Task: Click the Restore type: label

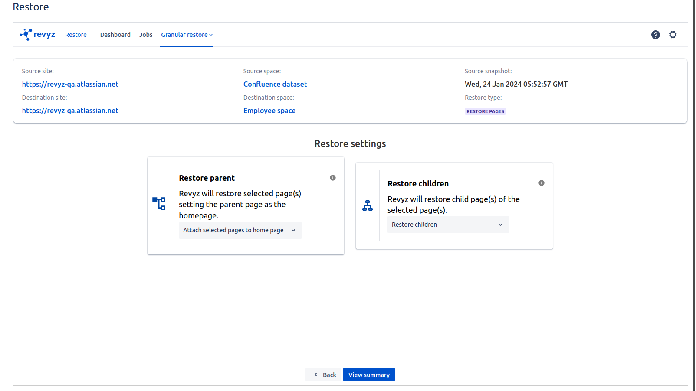Action: (483, 98)
